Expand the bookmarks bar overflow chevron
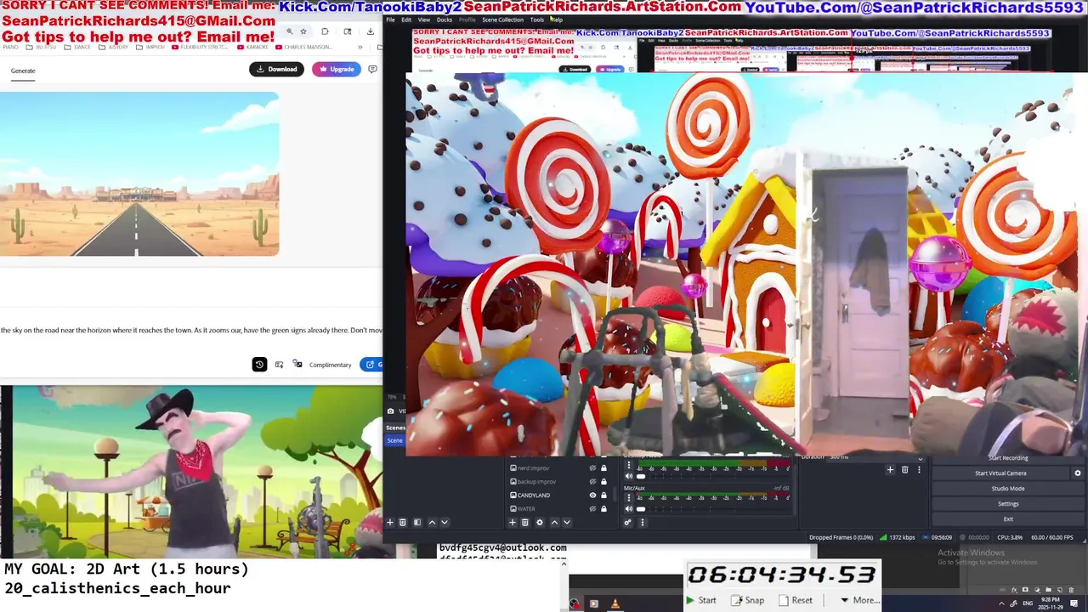This screenshot has height=612, width=1088. pos(360,47)
